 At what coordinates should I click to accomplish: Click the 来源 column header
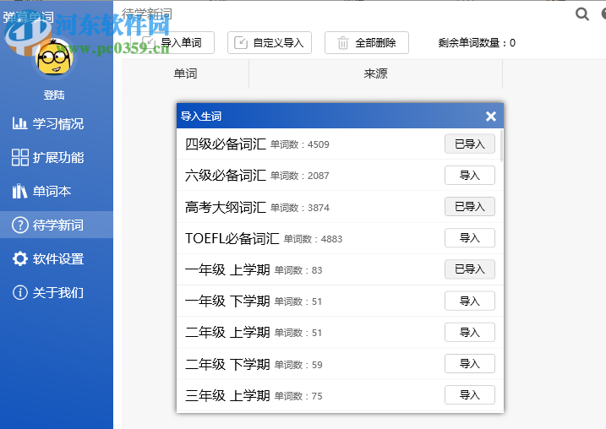[x=375, y=73]
